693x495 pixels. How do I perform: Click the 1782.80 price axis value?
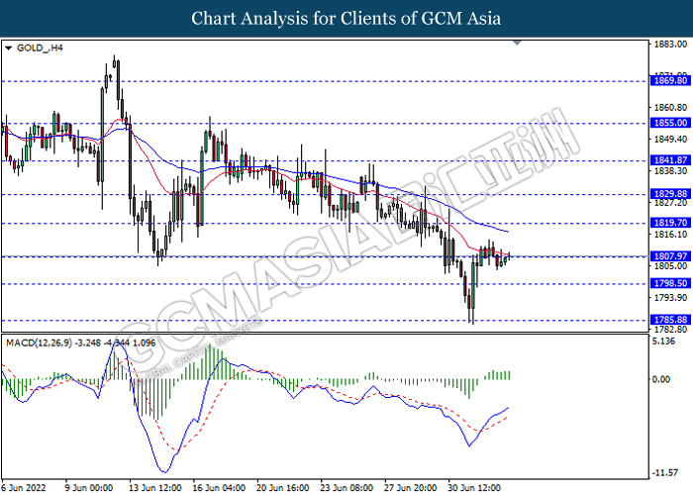click(670, 330)
